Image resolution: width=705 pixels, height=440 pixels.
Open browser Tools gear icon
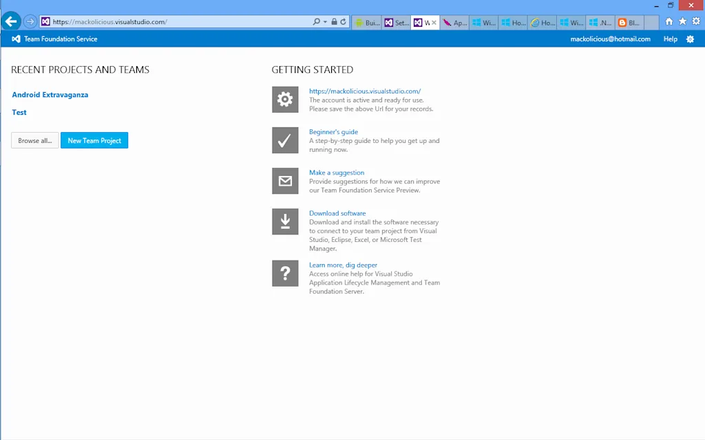point(696,21)
